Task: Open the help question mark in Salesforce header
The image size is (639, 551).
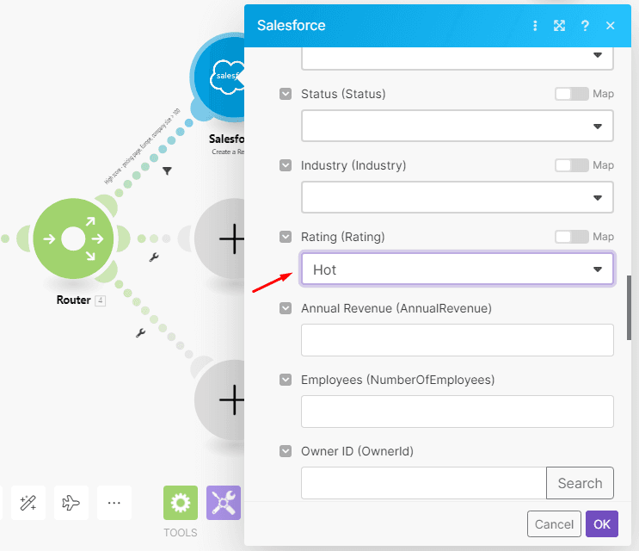Action: click(585, 26)
